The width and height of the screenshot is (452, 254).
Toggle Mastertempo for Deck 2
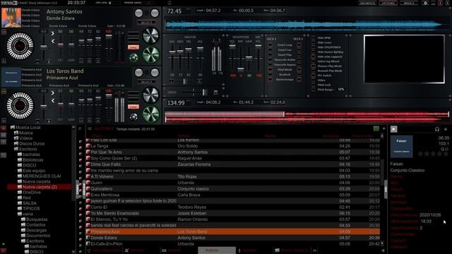point(299,80)
